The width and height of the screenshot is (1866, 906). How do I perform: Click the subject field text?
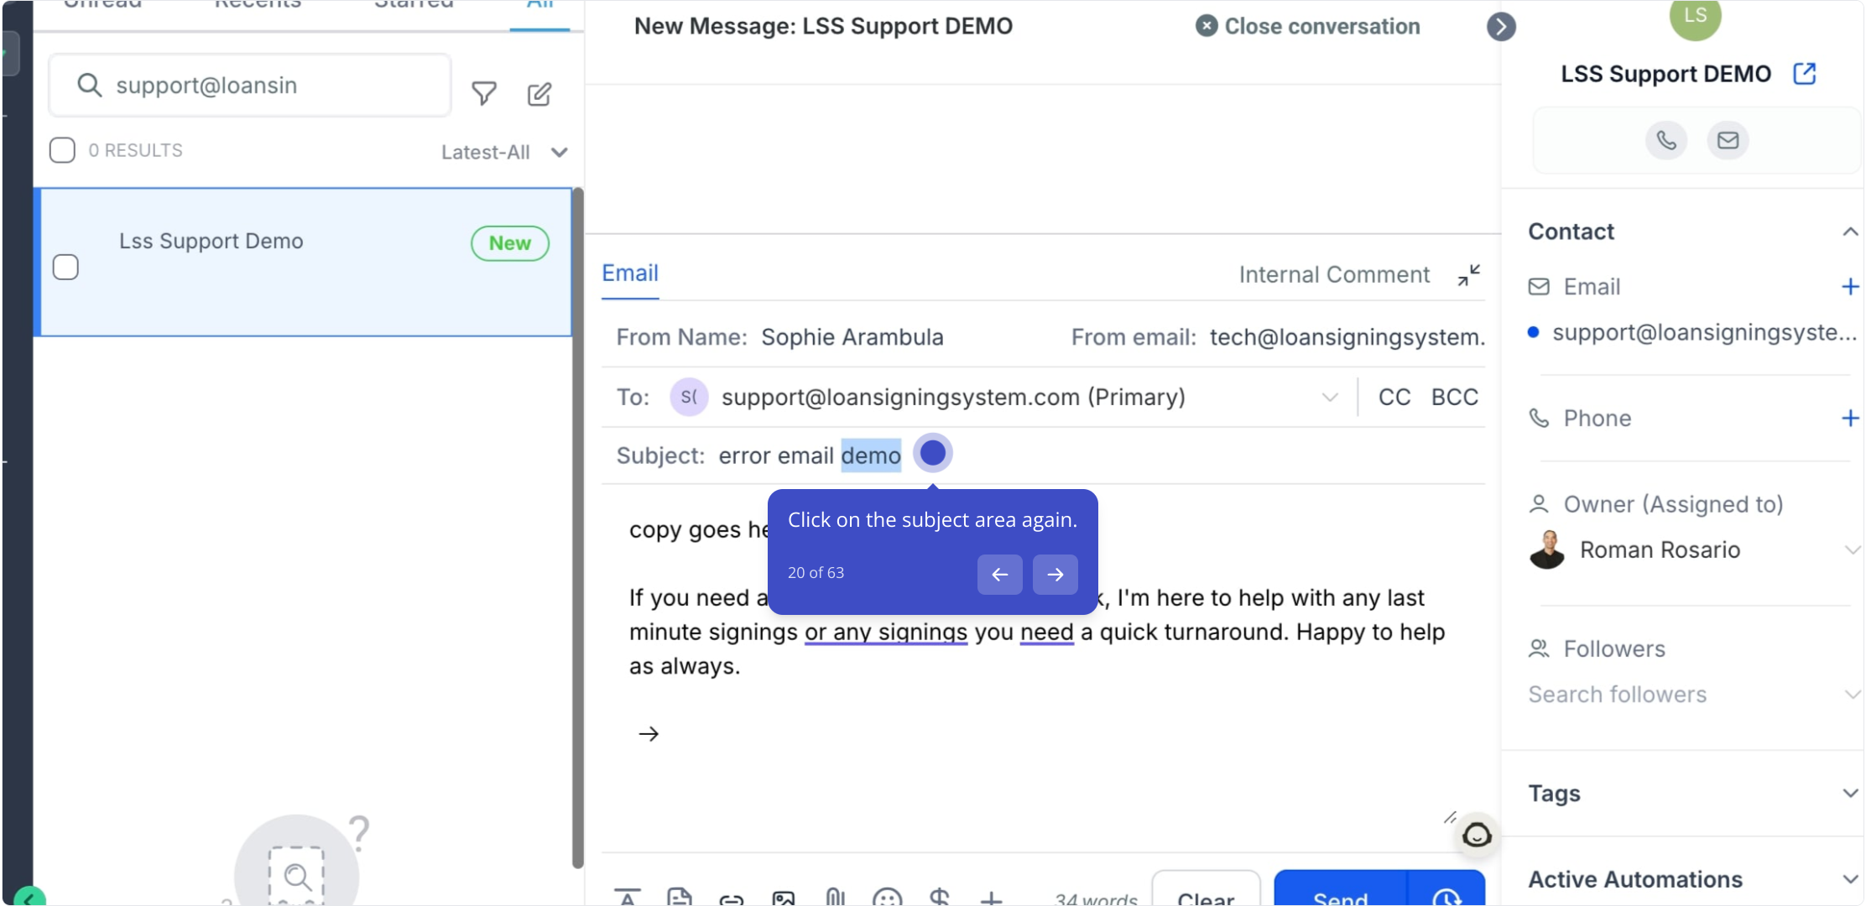click(809, 456)
